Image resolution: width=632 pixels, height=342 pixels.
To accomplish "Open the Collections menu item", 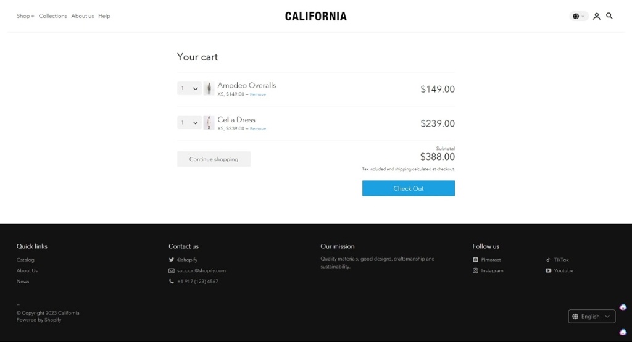I will tap(52, 16).
